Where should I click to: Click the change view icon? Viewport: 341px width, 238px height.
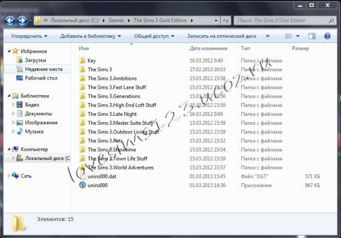(x=288, y=36)
